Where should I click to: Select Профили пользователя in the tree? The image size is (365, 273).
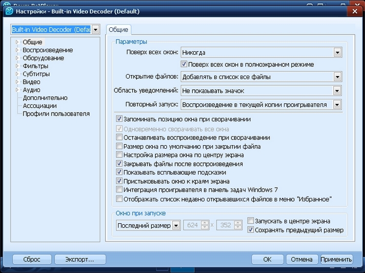tap(56, 114)
